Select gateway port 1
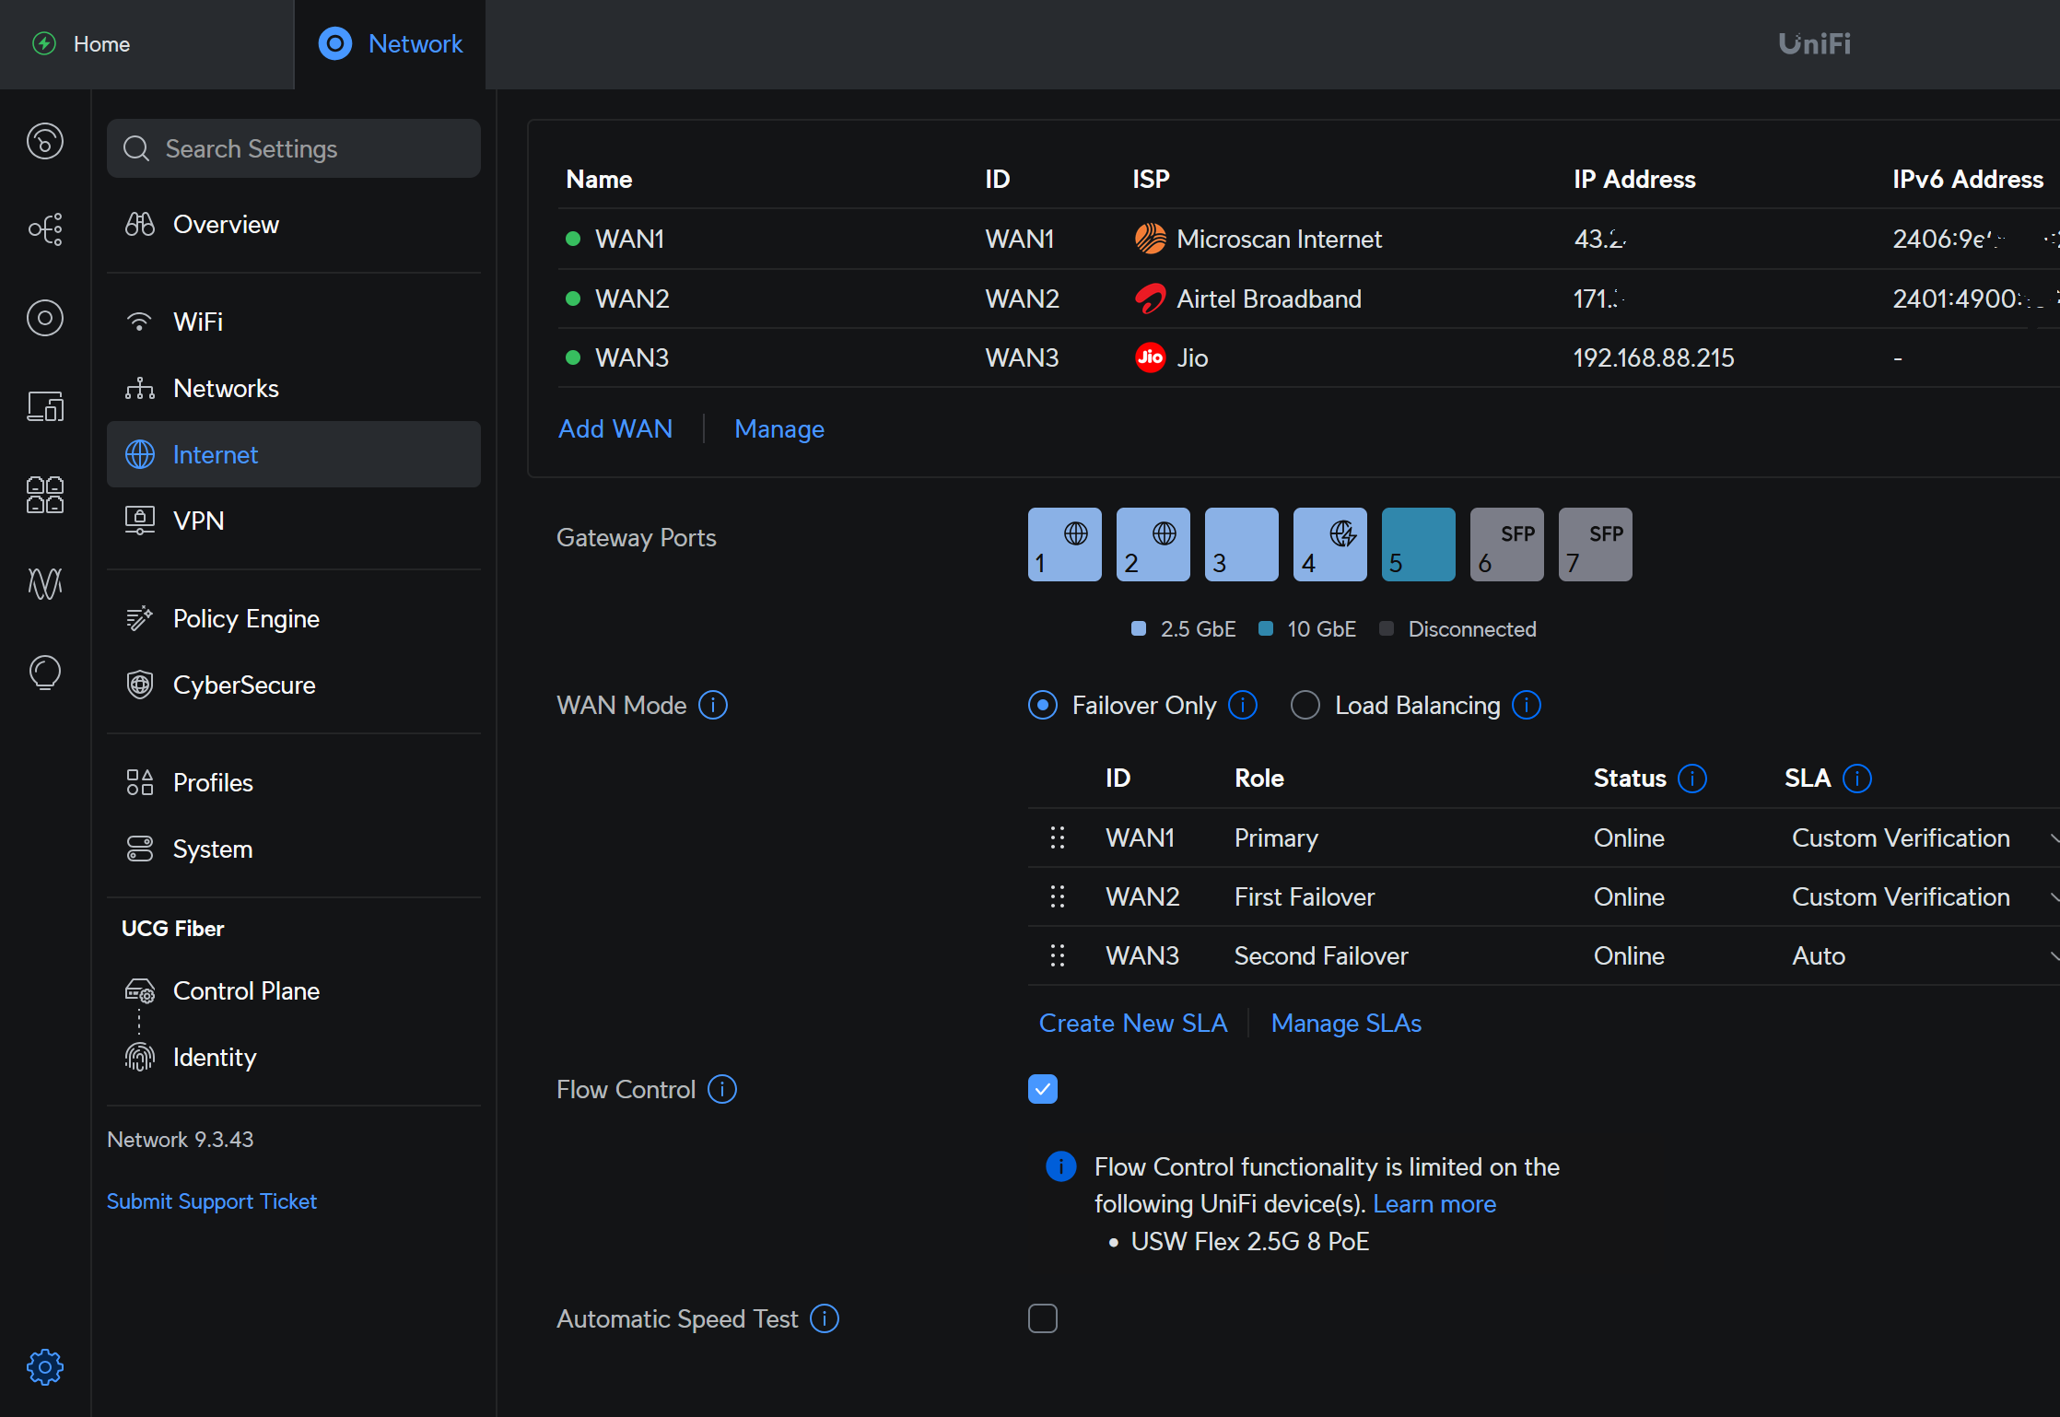The height and width of the screenshot is (1417, 2060). [1065, 545]
